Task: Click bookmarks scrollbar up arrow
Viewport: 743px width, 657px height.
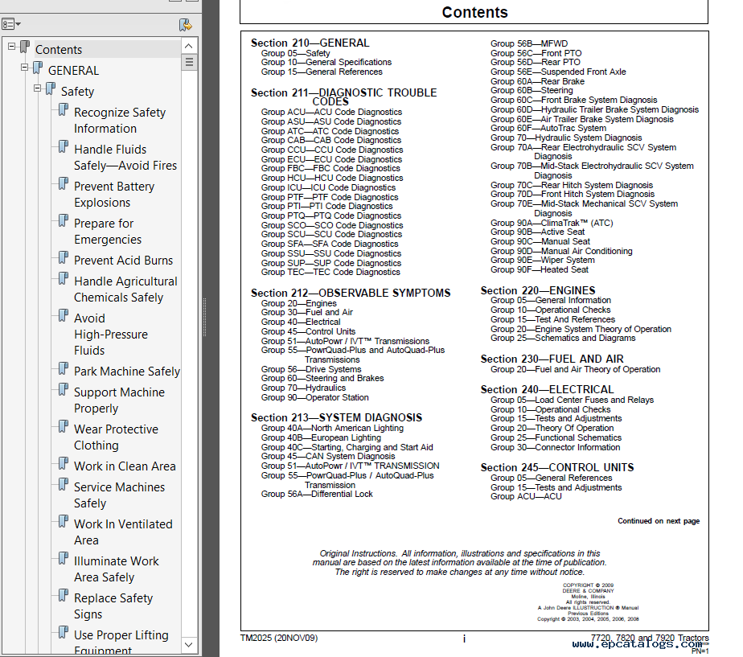Action: [x=189, y=46]
